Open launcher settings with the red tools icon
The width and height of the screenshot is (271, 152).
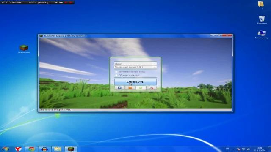pyautogui.click(x=151, y=88)
